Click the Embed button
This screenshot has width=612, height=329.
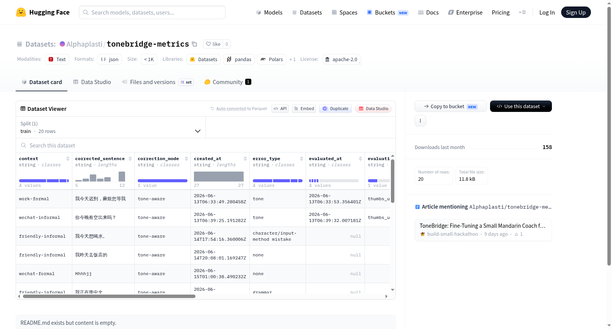pyautogui.click(x=304, y=109)
